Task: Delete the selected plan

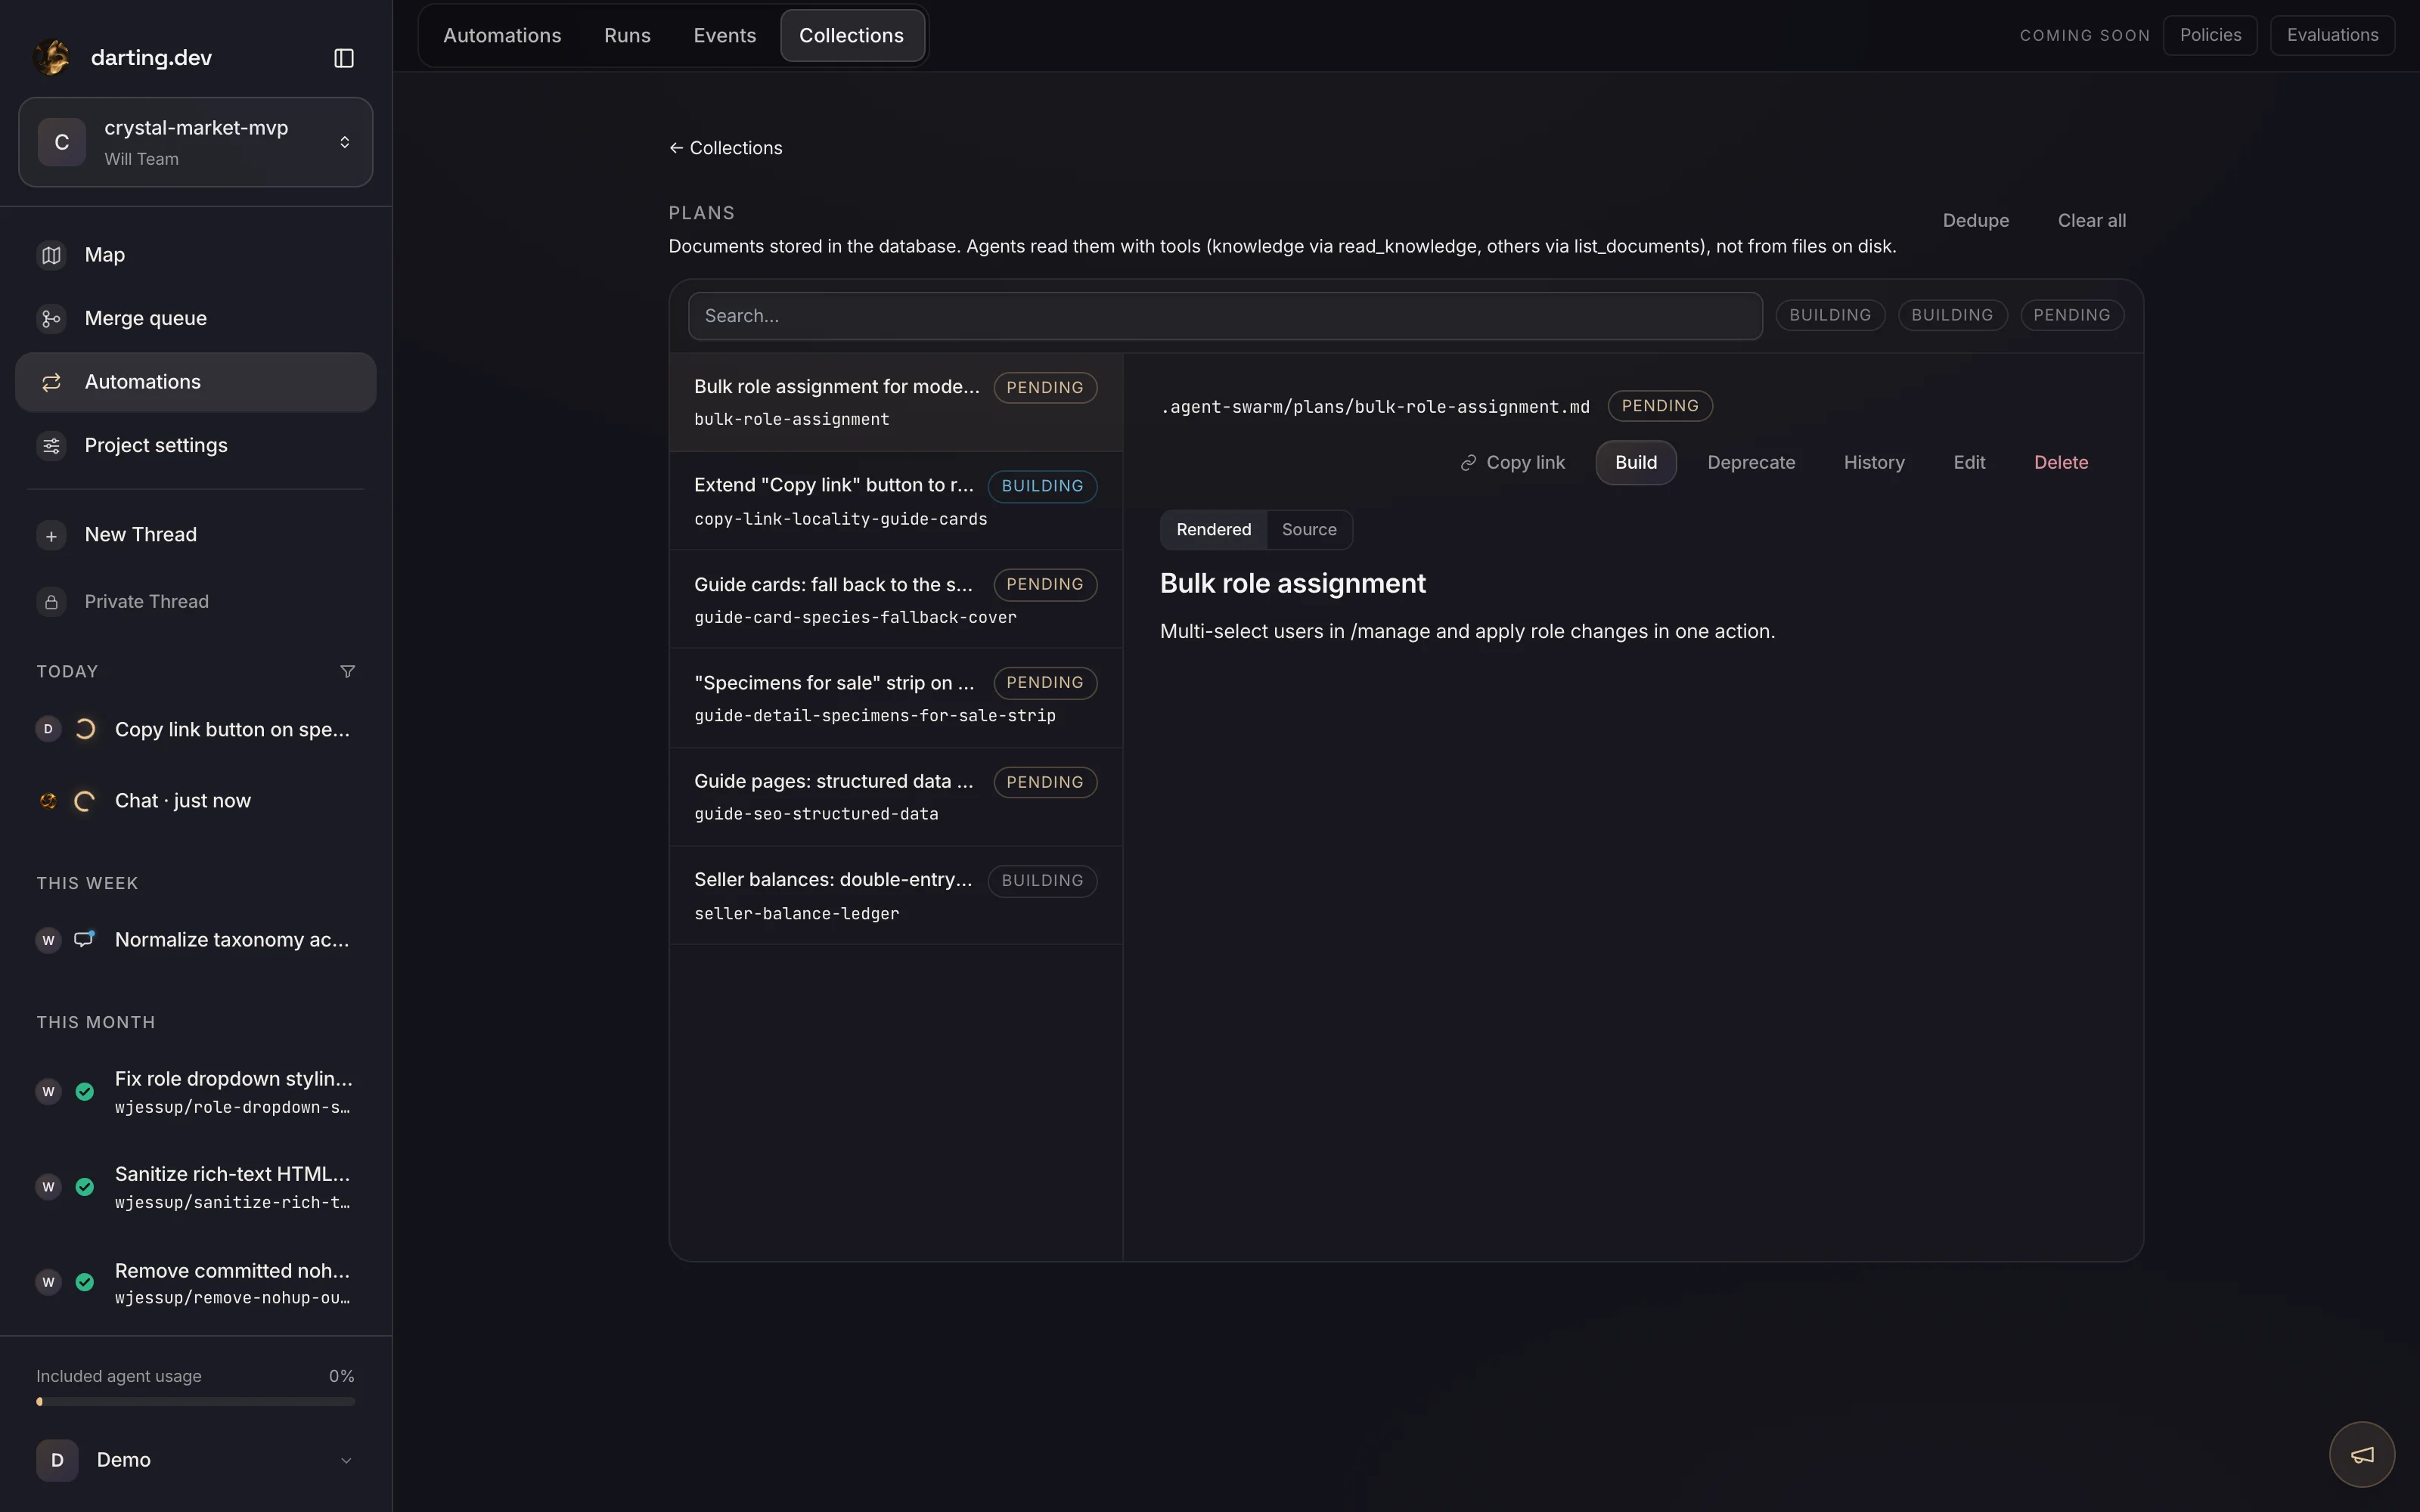Action: pos(2061,463)
